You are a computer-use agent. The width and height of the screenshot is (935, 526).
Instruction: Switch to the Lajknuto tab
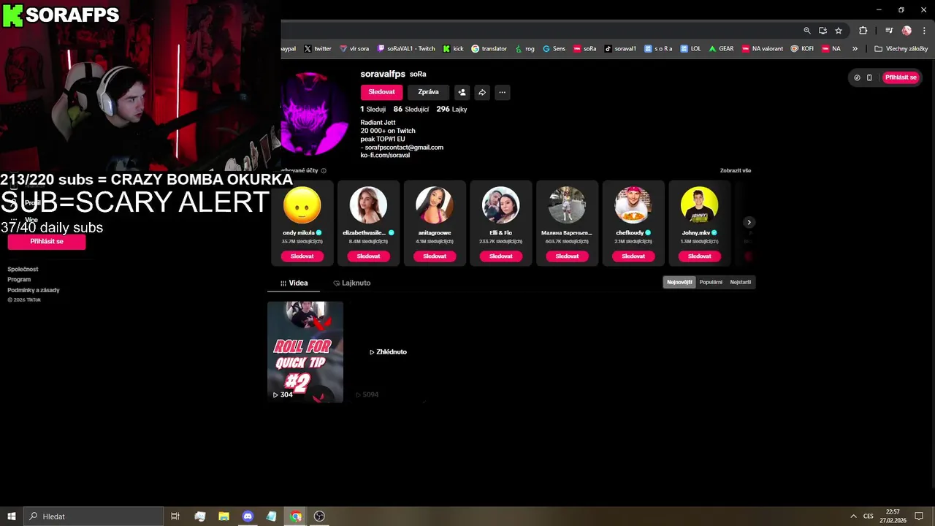pos(352,283)
